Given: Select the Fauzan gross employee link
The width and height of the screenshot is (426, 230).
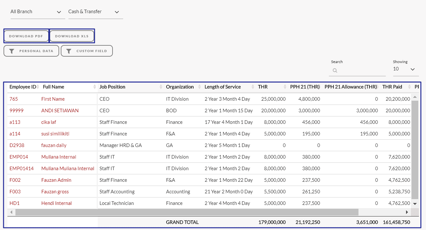Looking at the screenshot, I should pyautogui.click(x=55, y=192).
